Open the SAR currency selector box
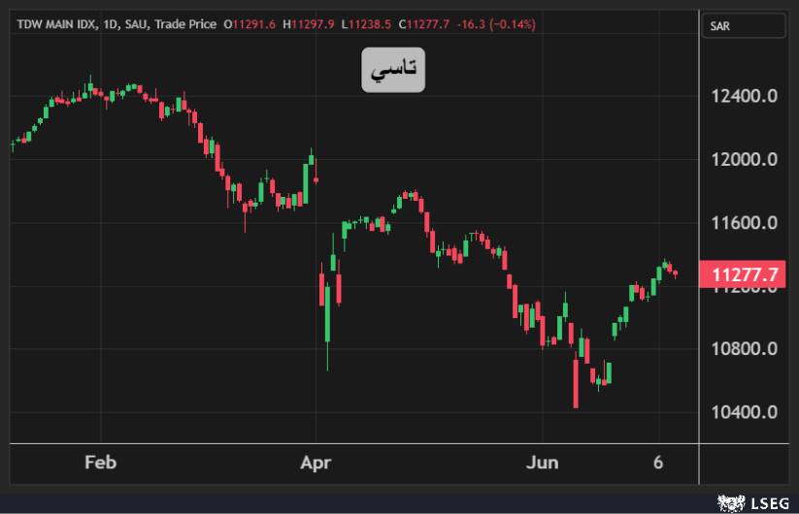 tap(745, 26)
